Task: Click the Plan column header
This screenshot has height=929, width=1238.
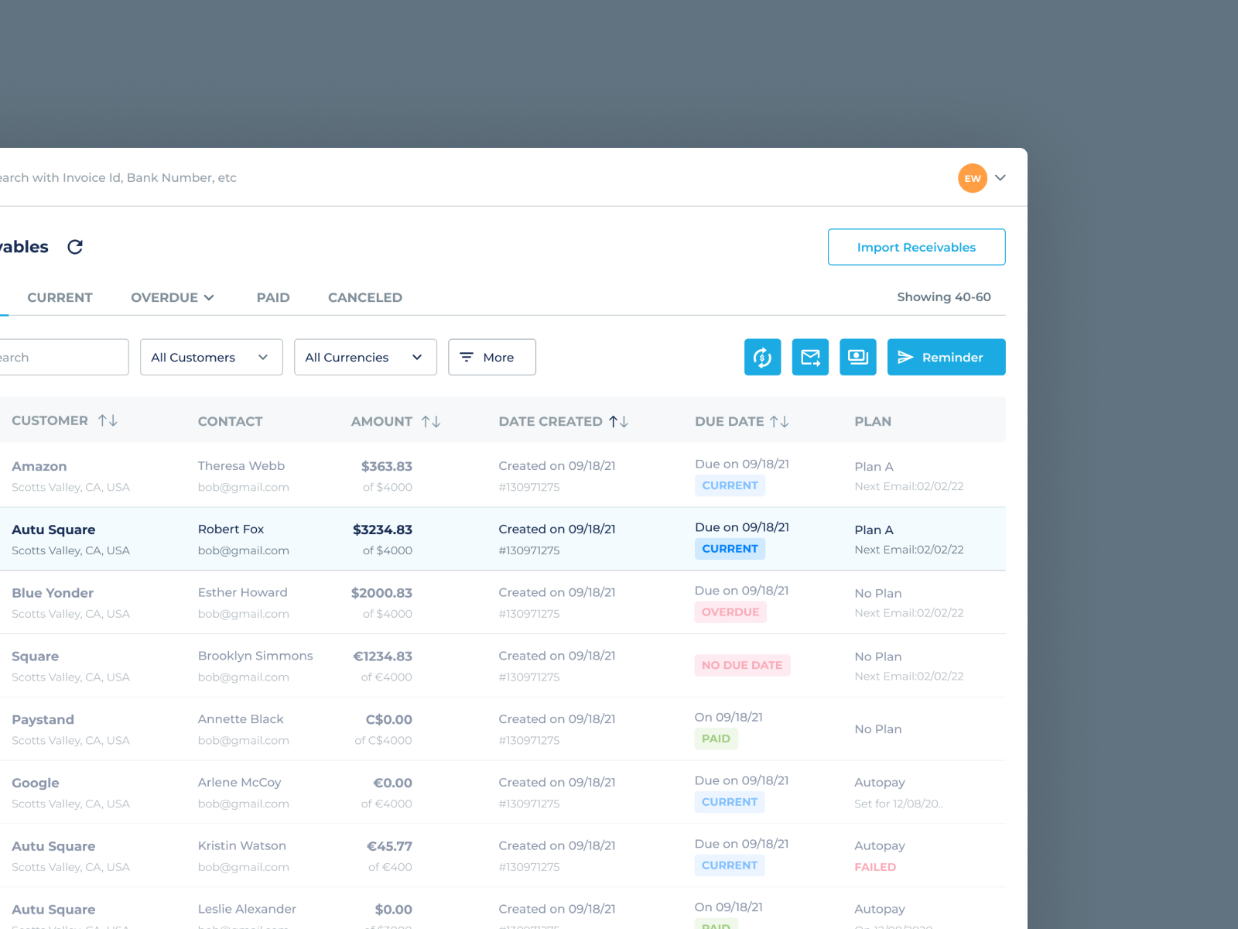Action: [x=873, y=421]
